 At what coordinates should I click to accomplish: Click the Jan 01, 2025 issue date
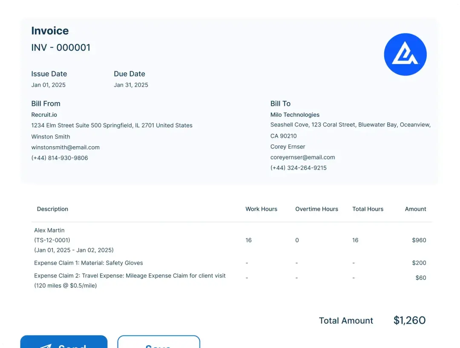49,85
